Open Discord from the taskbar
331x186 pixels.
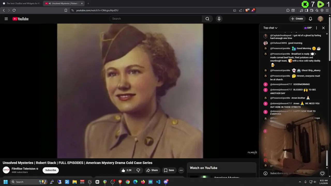pos(166,182)
